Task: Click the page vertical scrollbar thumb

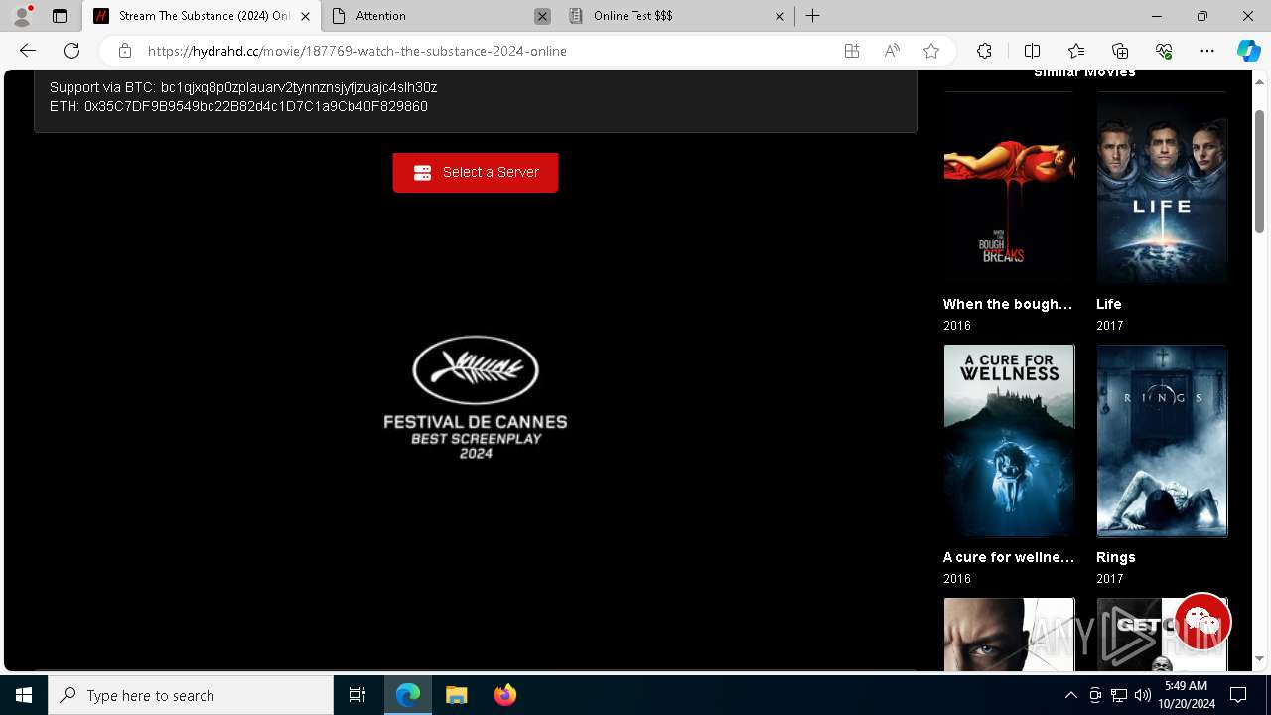Action: pos(1260,171)
